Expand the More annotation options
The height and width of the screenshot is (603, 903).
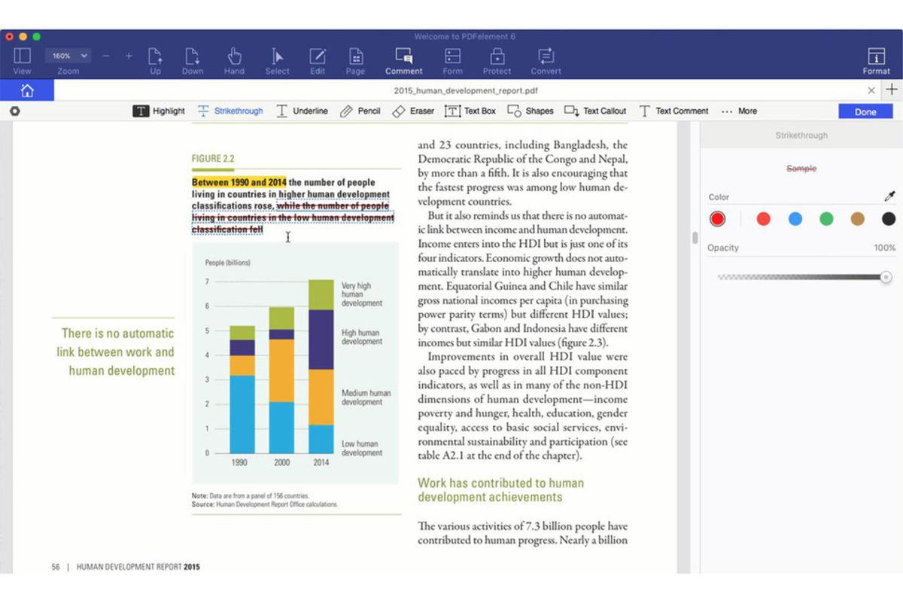(738, 111)
